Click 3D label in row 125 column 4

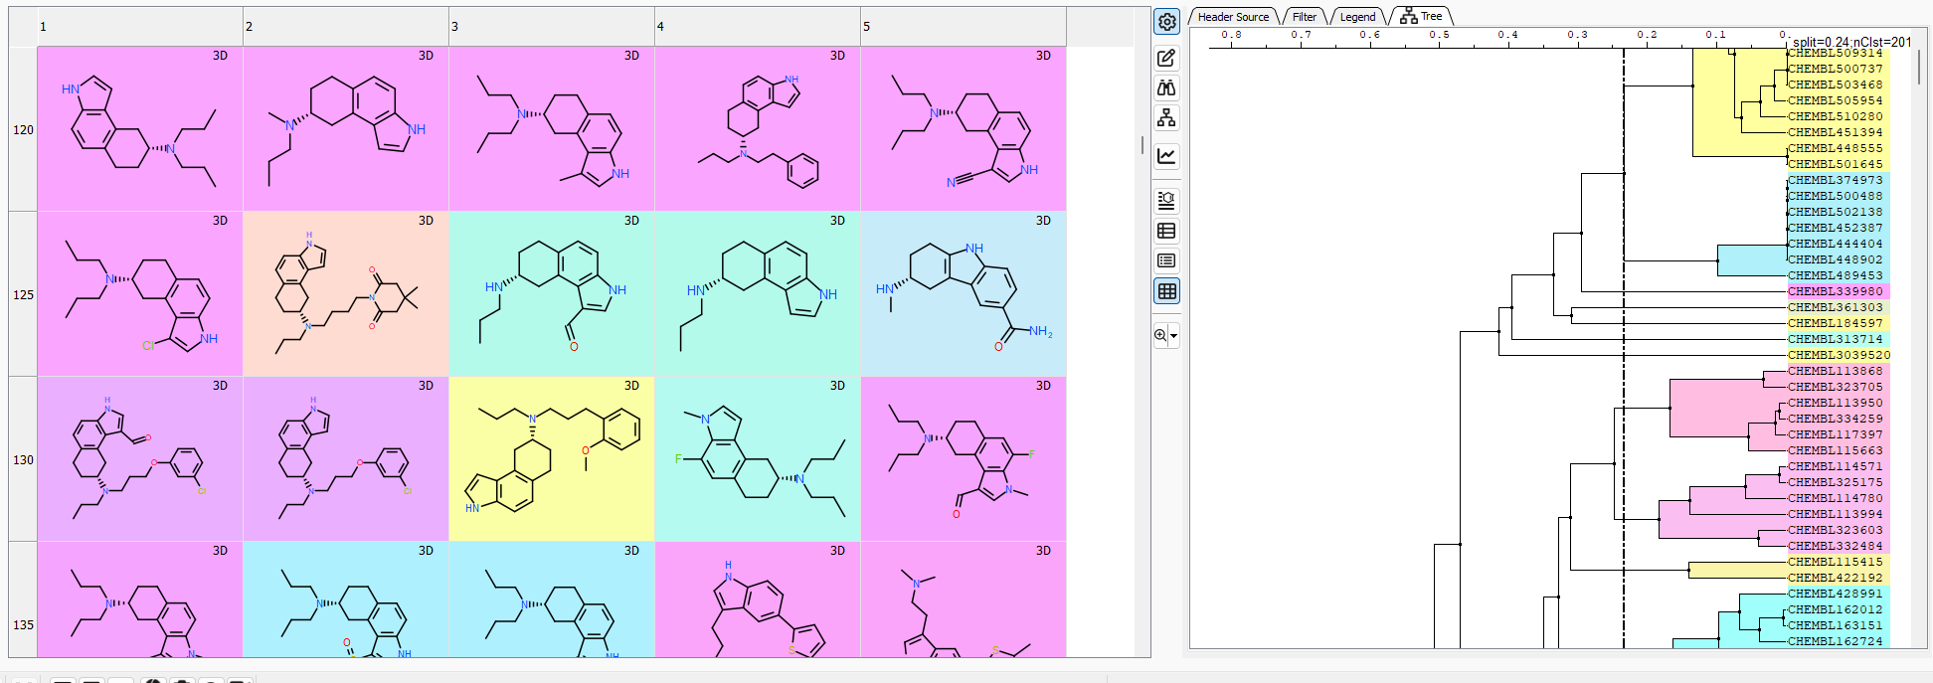click(x=837, y=221)
